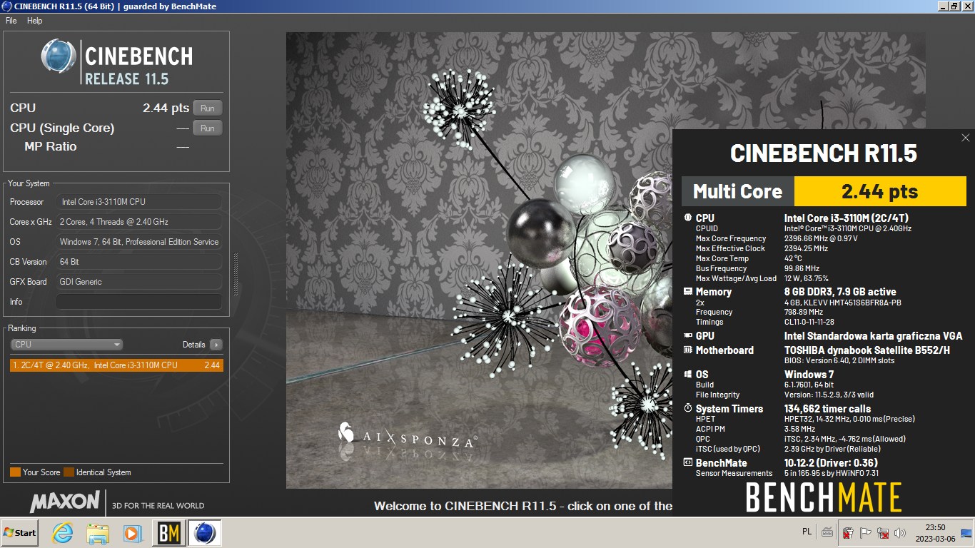Click the 134,662 timer calls value
The height and width of the screenshot is (548, 975).
click(x=827, y=409)
